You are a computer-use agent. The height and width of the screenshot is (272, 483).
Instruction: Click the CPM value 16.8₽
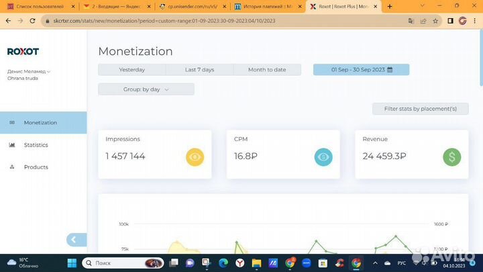(246, 156)
